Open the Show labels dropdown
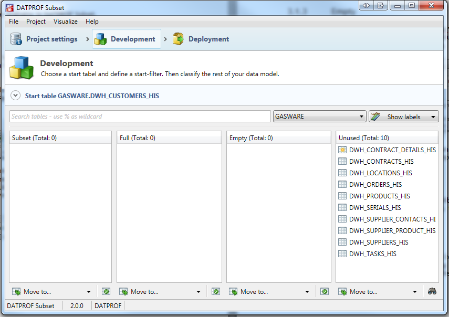Viewport: 449px width, 317px height. coord(403,117)
